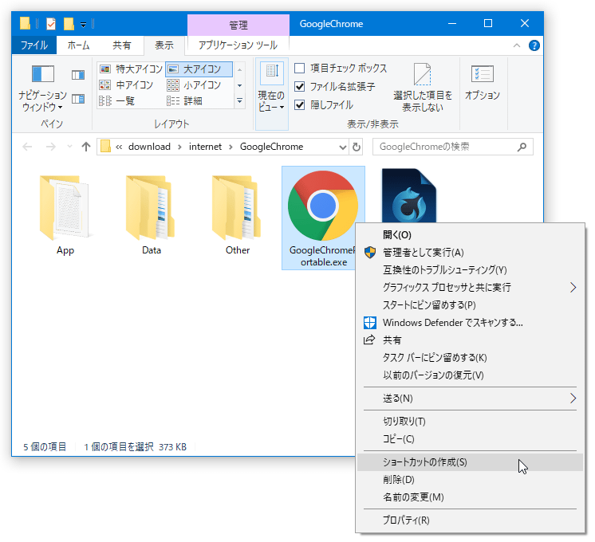Open プロパティ(R) from context menu

[470, 520]
